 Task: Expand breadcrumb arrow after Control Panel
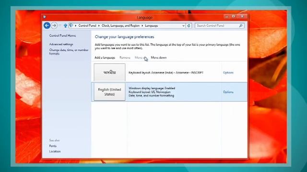[99, 25]
